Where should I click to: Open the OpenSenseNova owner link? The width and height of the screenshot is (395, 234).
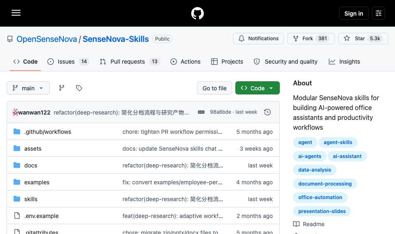[46, 39]
